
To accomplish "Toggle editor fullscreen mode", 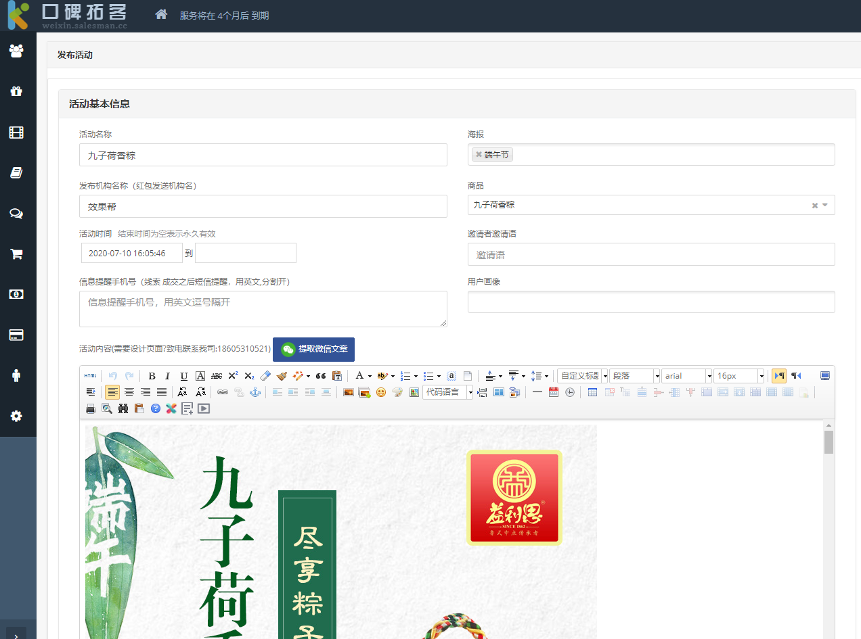I will (x=825, y=376).
